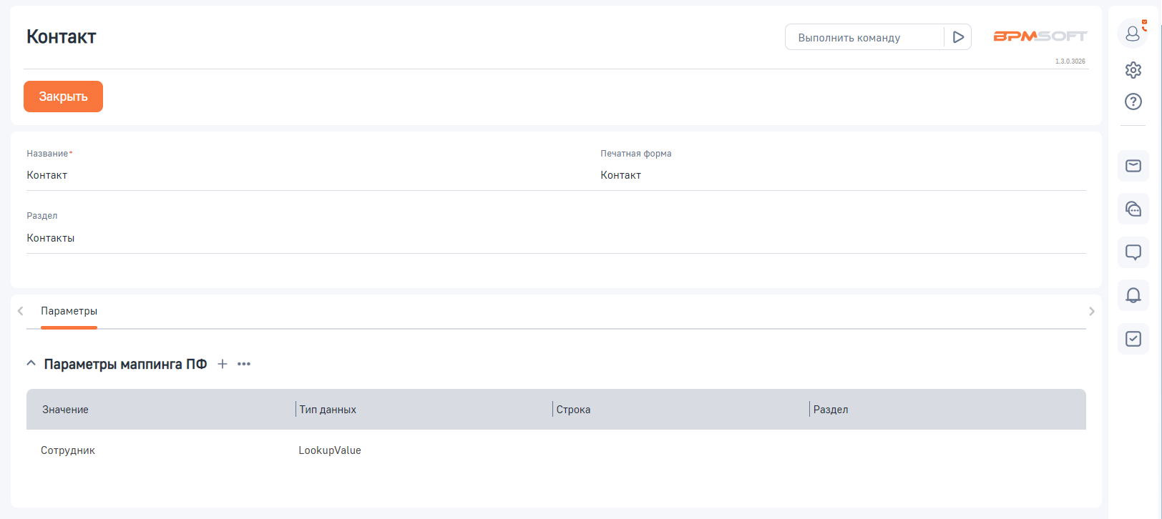Click the BPMSoft logo
The height and width of the screenshot is (519, 1162).
click(x=1040, y=36)
